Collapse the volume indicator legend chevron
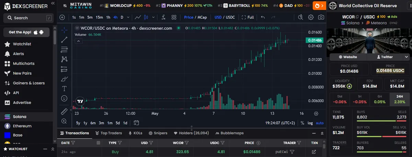Screen dimensions: 412x157 [78, 41]
